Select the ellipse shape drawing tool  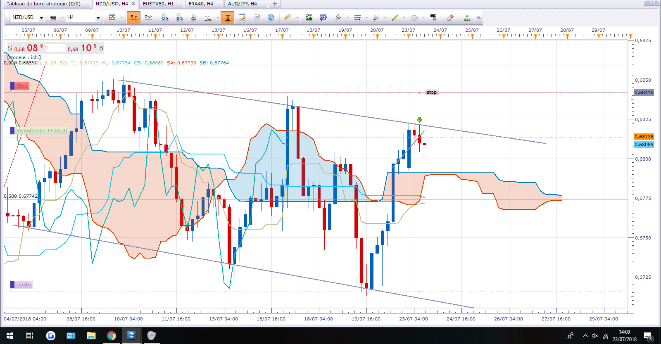point(414,18)
